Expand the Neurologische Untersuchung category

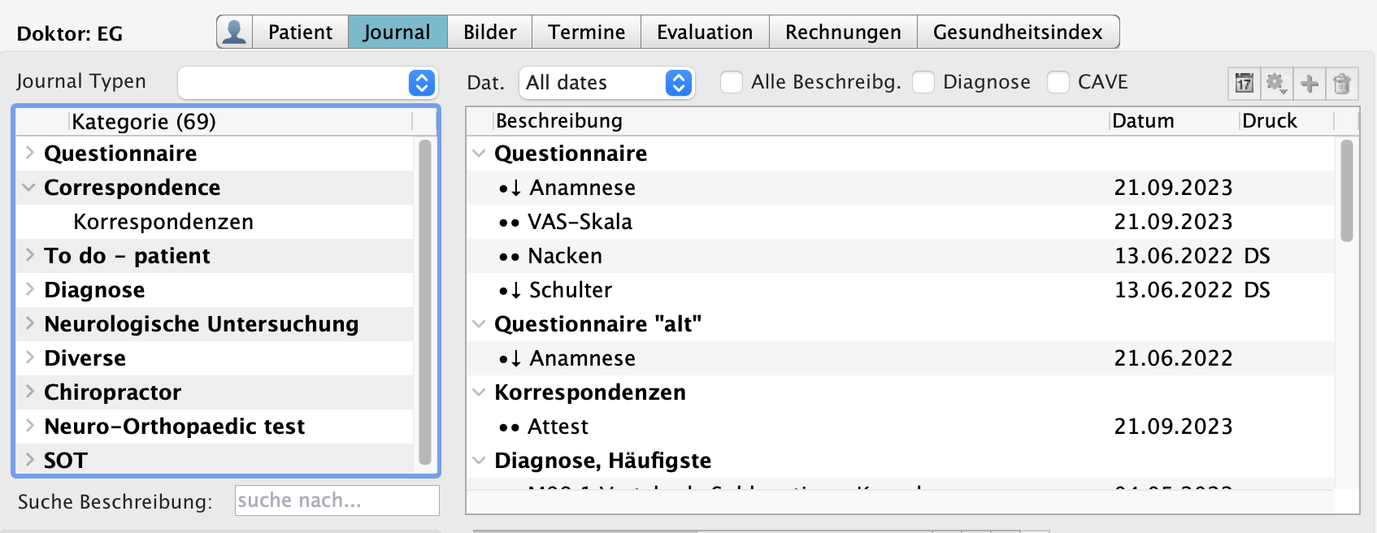pos(29,324)
